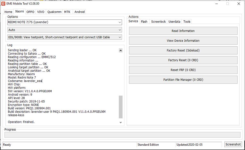Run Factory Reset (Sideload)
Viewport: 245px width, 150px height.
point(183,50)
